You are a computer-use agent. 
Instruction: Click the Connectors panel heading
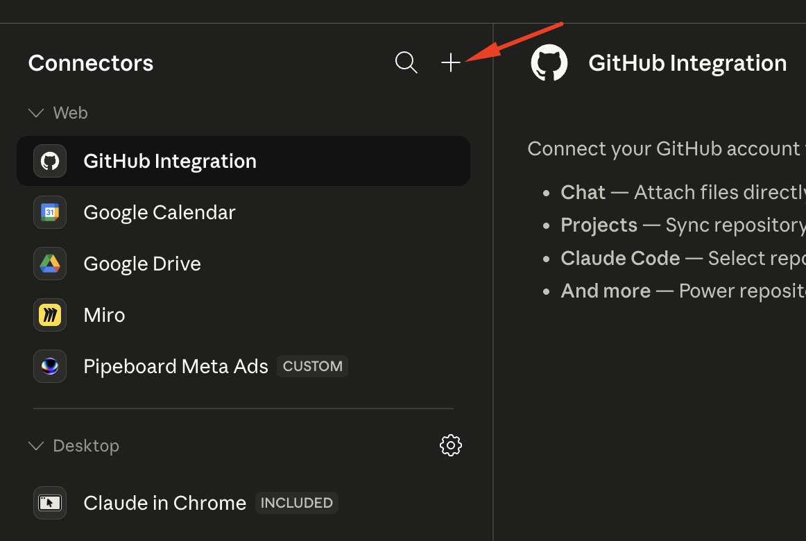point(91,63)
